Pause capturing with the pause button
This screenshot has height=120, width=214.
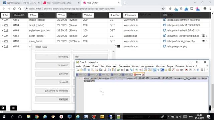(x=13, y=108)
